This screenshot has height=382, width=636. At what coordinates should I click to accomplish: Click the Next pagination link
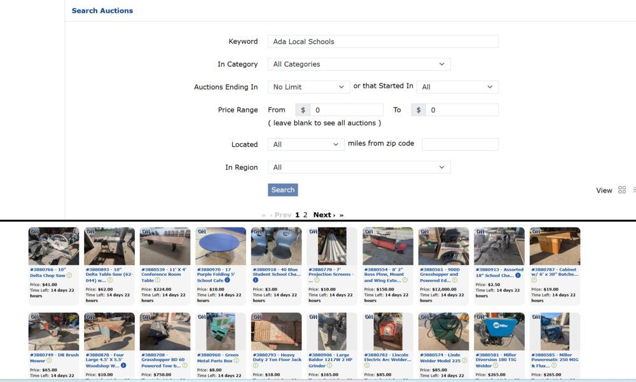[321, 215]
